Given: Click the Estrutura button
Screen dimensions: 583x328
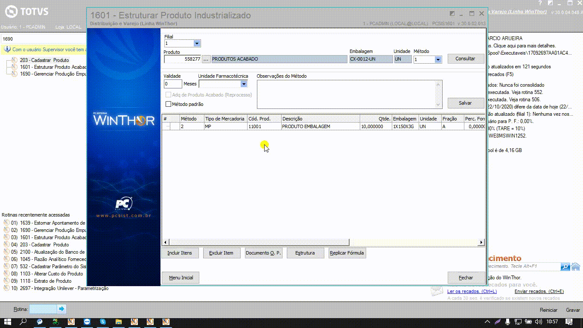Looking at the screenshot, I should (x=305, y=253).
